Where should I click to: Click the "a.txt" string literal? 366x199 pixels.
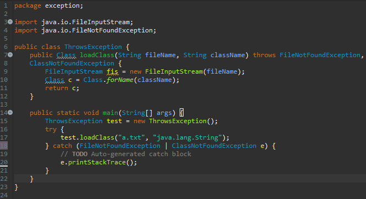(131, 137)
